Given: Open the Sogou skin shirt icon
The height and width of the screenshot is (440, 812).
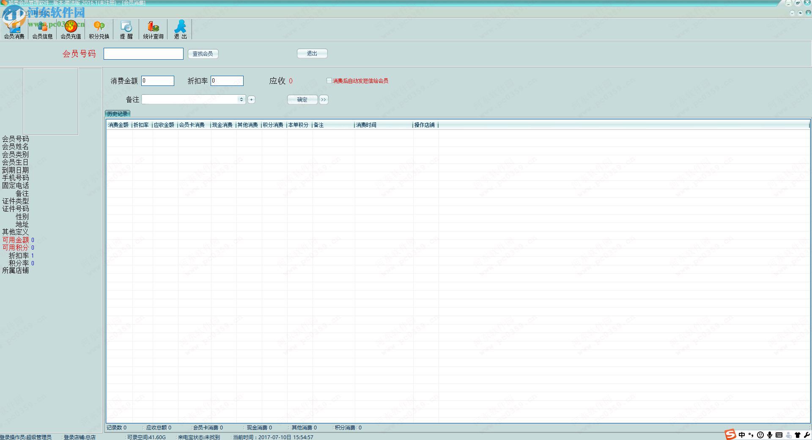Looking at the screenshot, I should point(798,435).
